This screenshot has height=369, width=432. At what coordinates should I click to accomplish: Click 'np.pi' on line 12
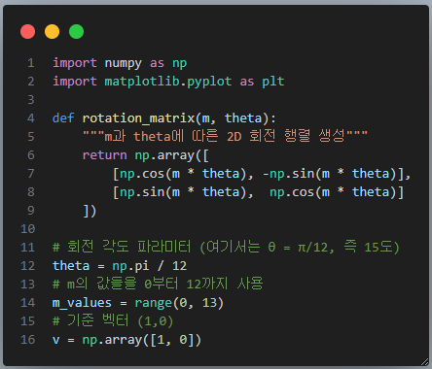pyautogui.click(x=130, y=266)
